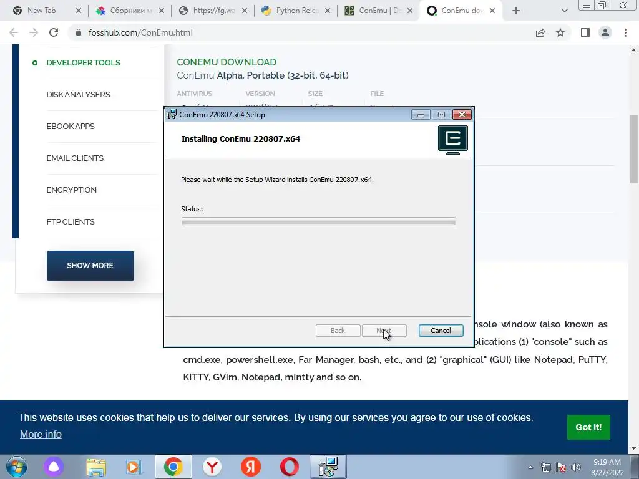Open the Windows Start menu orb
Screen dimensions: 639x479
17,467
